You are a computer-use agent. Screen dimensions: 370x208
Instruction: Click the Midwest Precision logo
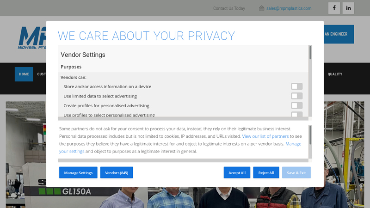point(32,38)
